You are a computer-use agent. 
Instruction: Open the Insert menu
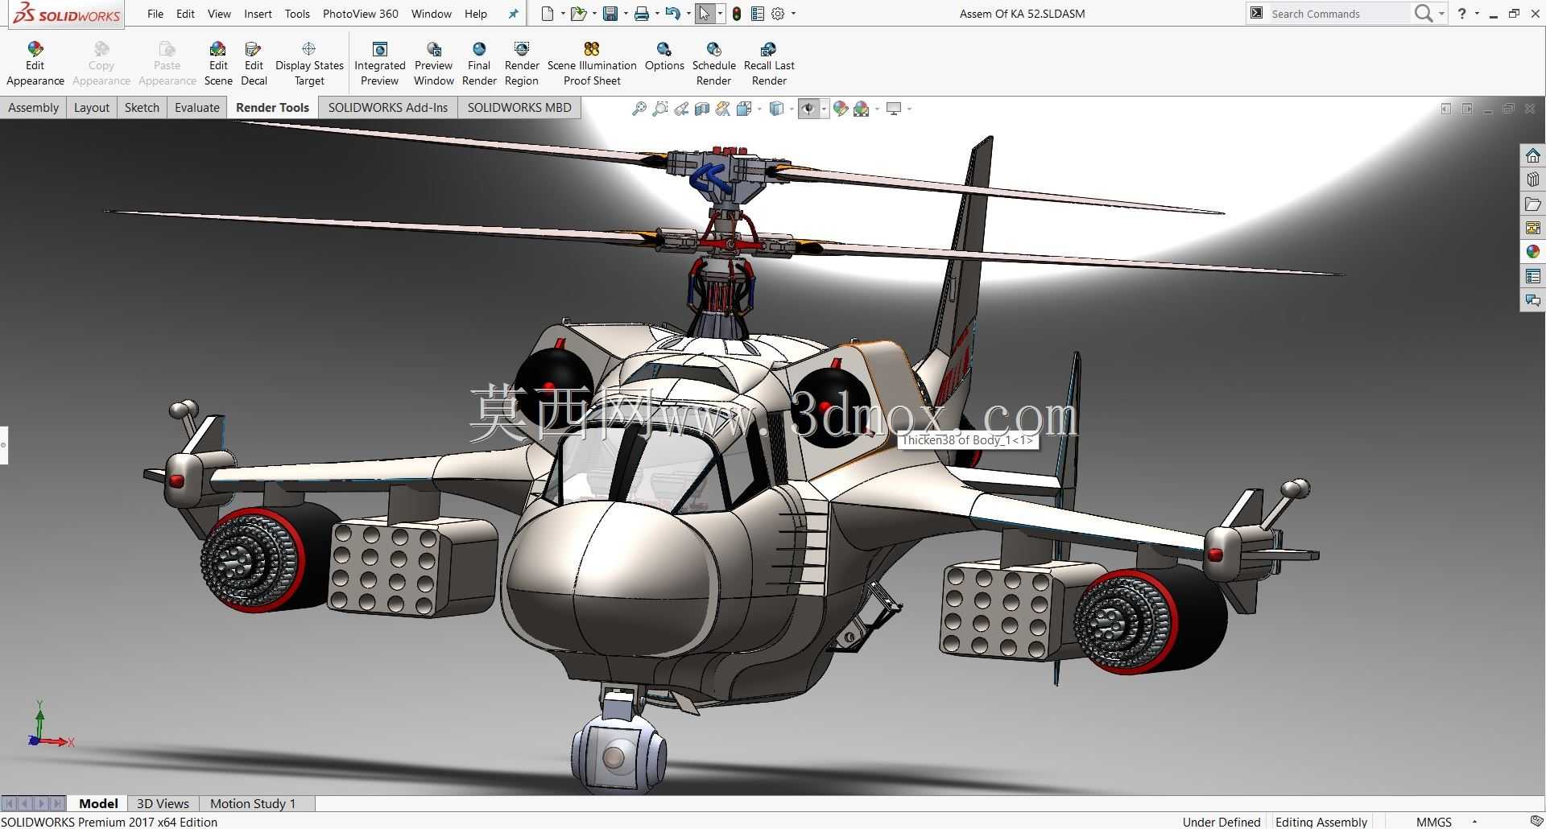pyautogui.click(x=258, y=14)
